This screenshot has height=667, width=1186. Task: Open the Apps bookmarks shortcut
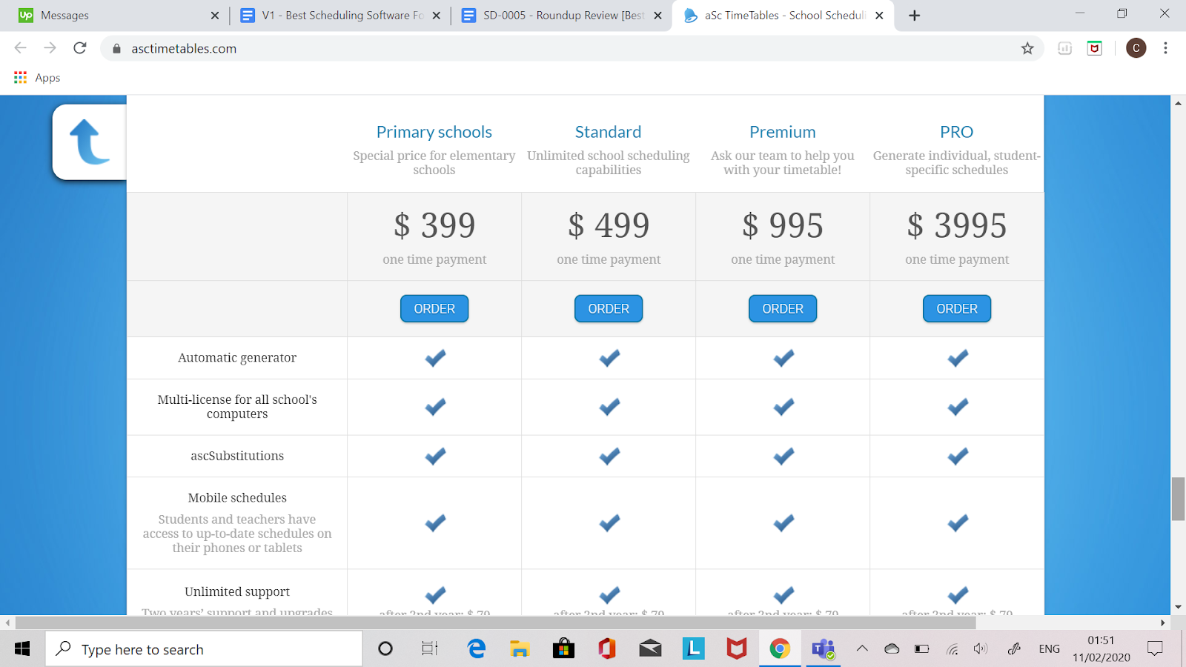tap(36, 77)
